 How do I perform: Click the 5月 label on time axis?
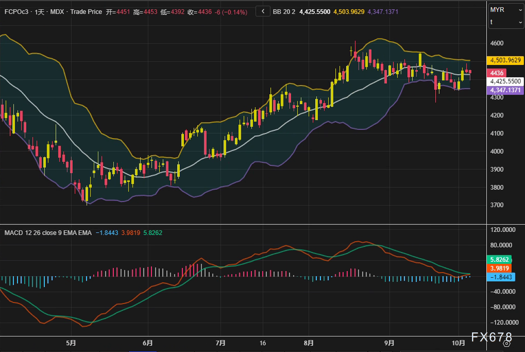pyautogui.click(x=71, y=343)
